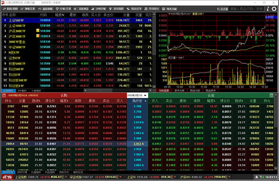Open the expiry month dropdown 2022年3月
279x181 pixels.
pos(137,95)
